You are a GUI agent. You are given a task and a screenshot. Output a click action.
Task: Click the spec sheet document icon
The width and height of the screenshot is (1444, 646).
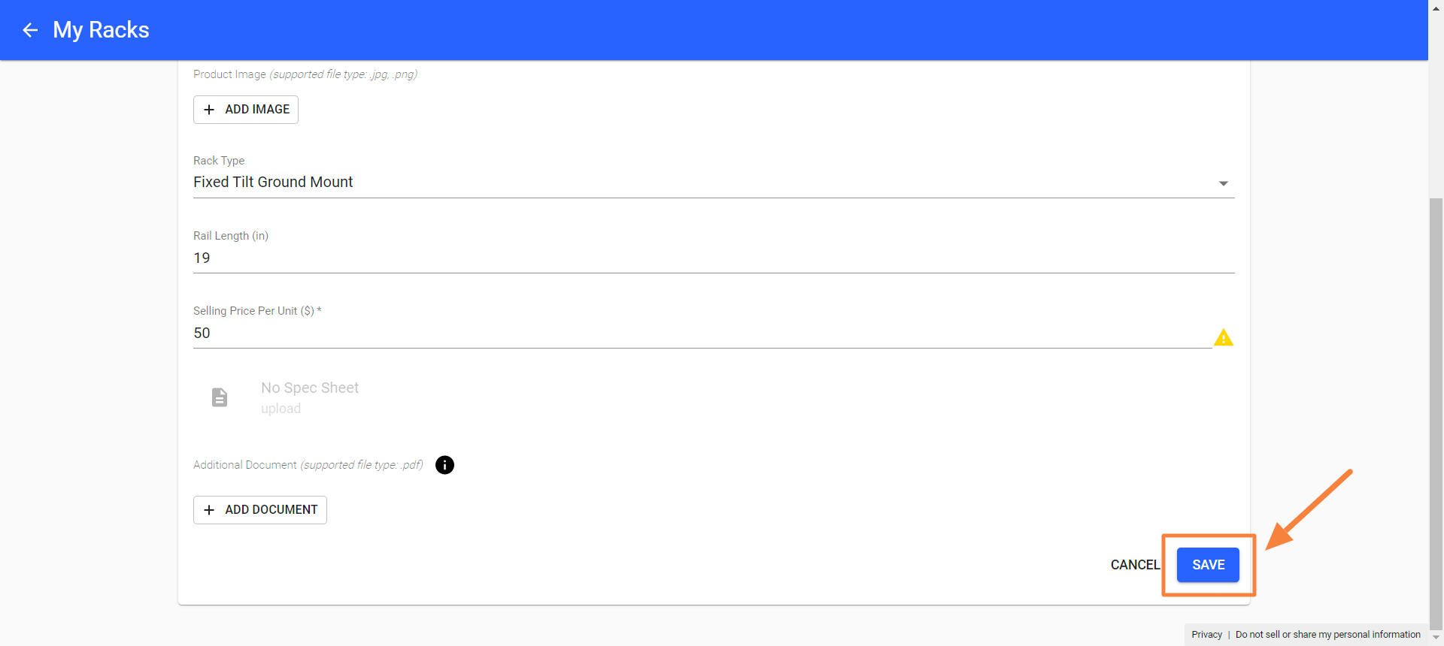point(220,397)
